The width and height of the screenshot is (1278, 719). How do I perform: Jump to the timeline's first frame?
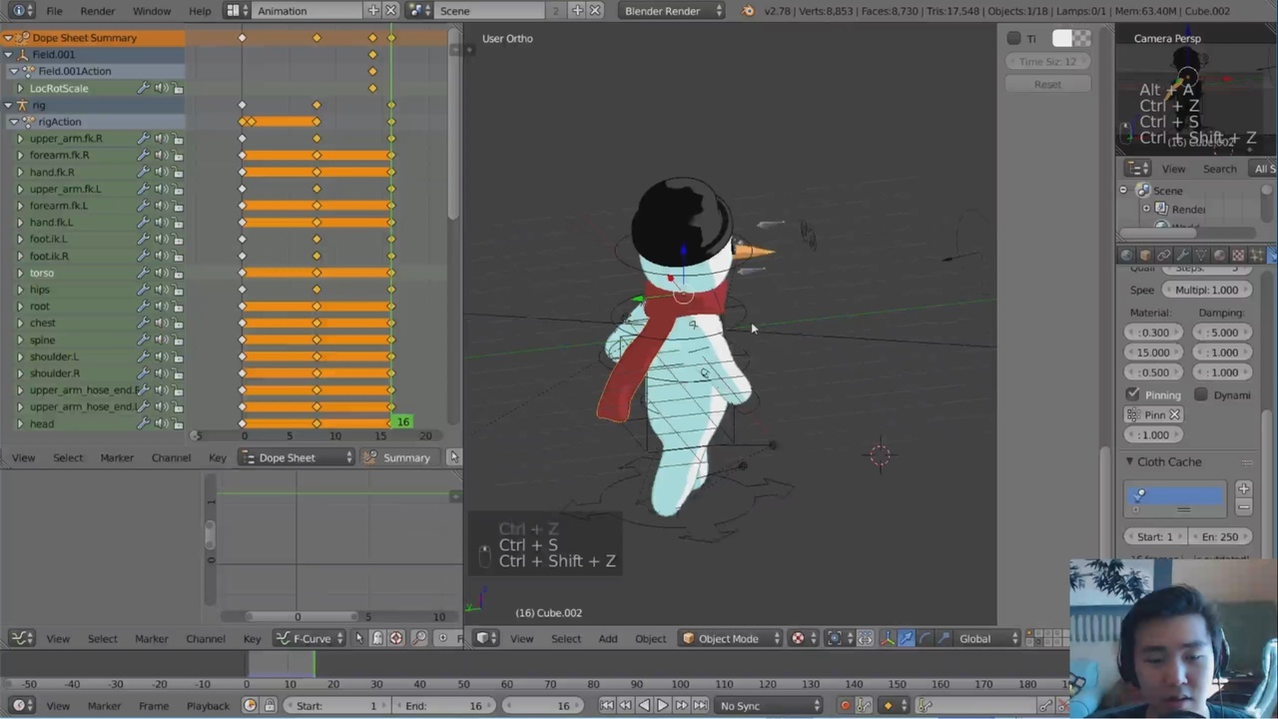click(x=607, y=706)
